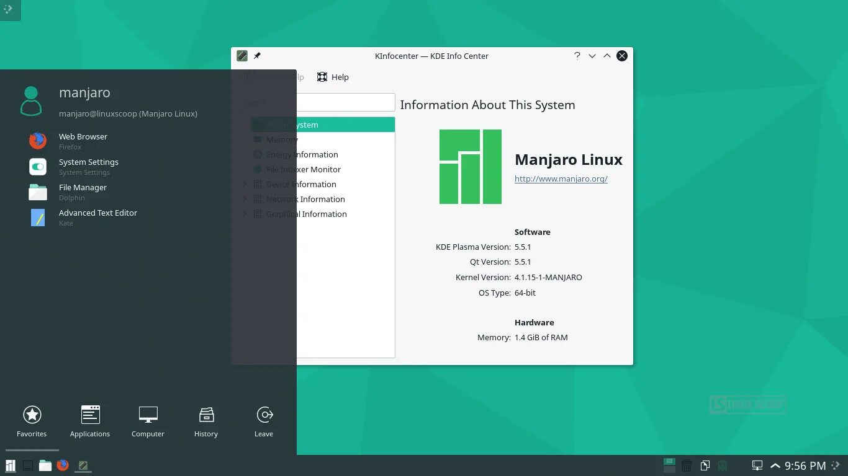Image resolution: width=848 pixels, height=476 pixels.
Task: Switch to the Applications launcher tab
Action: point(90,421)
